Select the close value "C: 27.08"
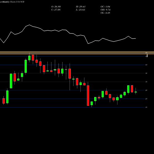 coord(56,10)
